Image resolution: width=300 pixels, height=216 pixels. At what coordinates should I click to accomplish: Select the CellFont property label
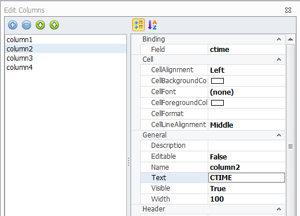tap(163, 92)
